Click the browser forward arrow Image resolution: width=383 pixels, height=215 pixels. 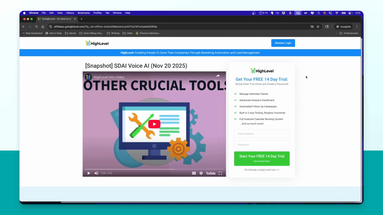pos(30,27)
